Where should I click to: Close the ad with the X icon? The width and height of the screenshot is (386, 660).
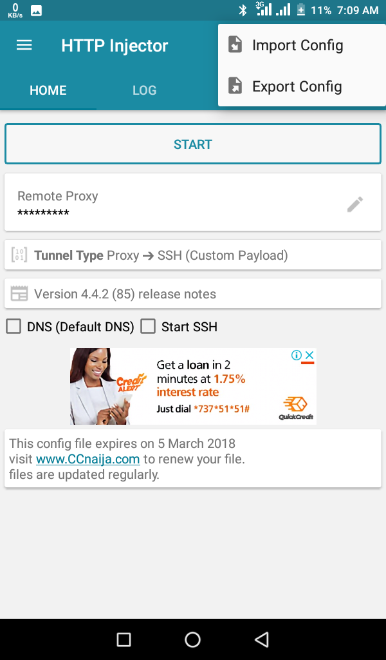(x=309, y=355)
